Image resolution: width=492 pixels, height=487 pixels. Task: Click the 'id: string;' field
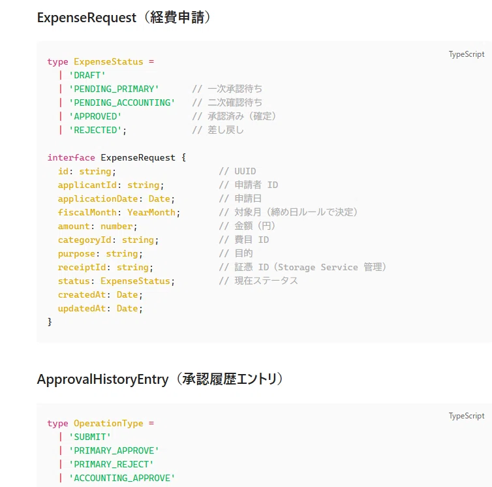point(87,172)
